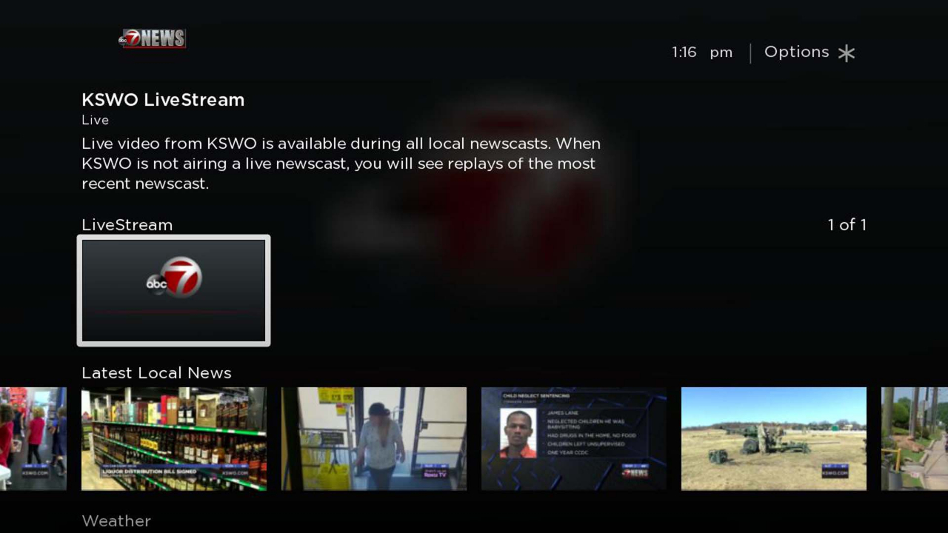Click the Roku TV badge on store video
The height and width of the screenshot is (533, 948).
pyautogui.click(x=434, y=472)
